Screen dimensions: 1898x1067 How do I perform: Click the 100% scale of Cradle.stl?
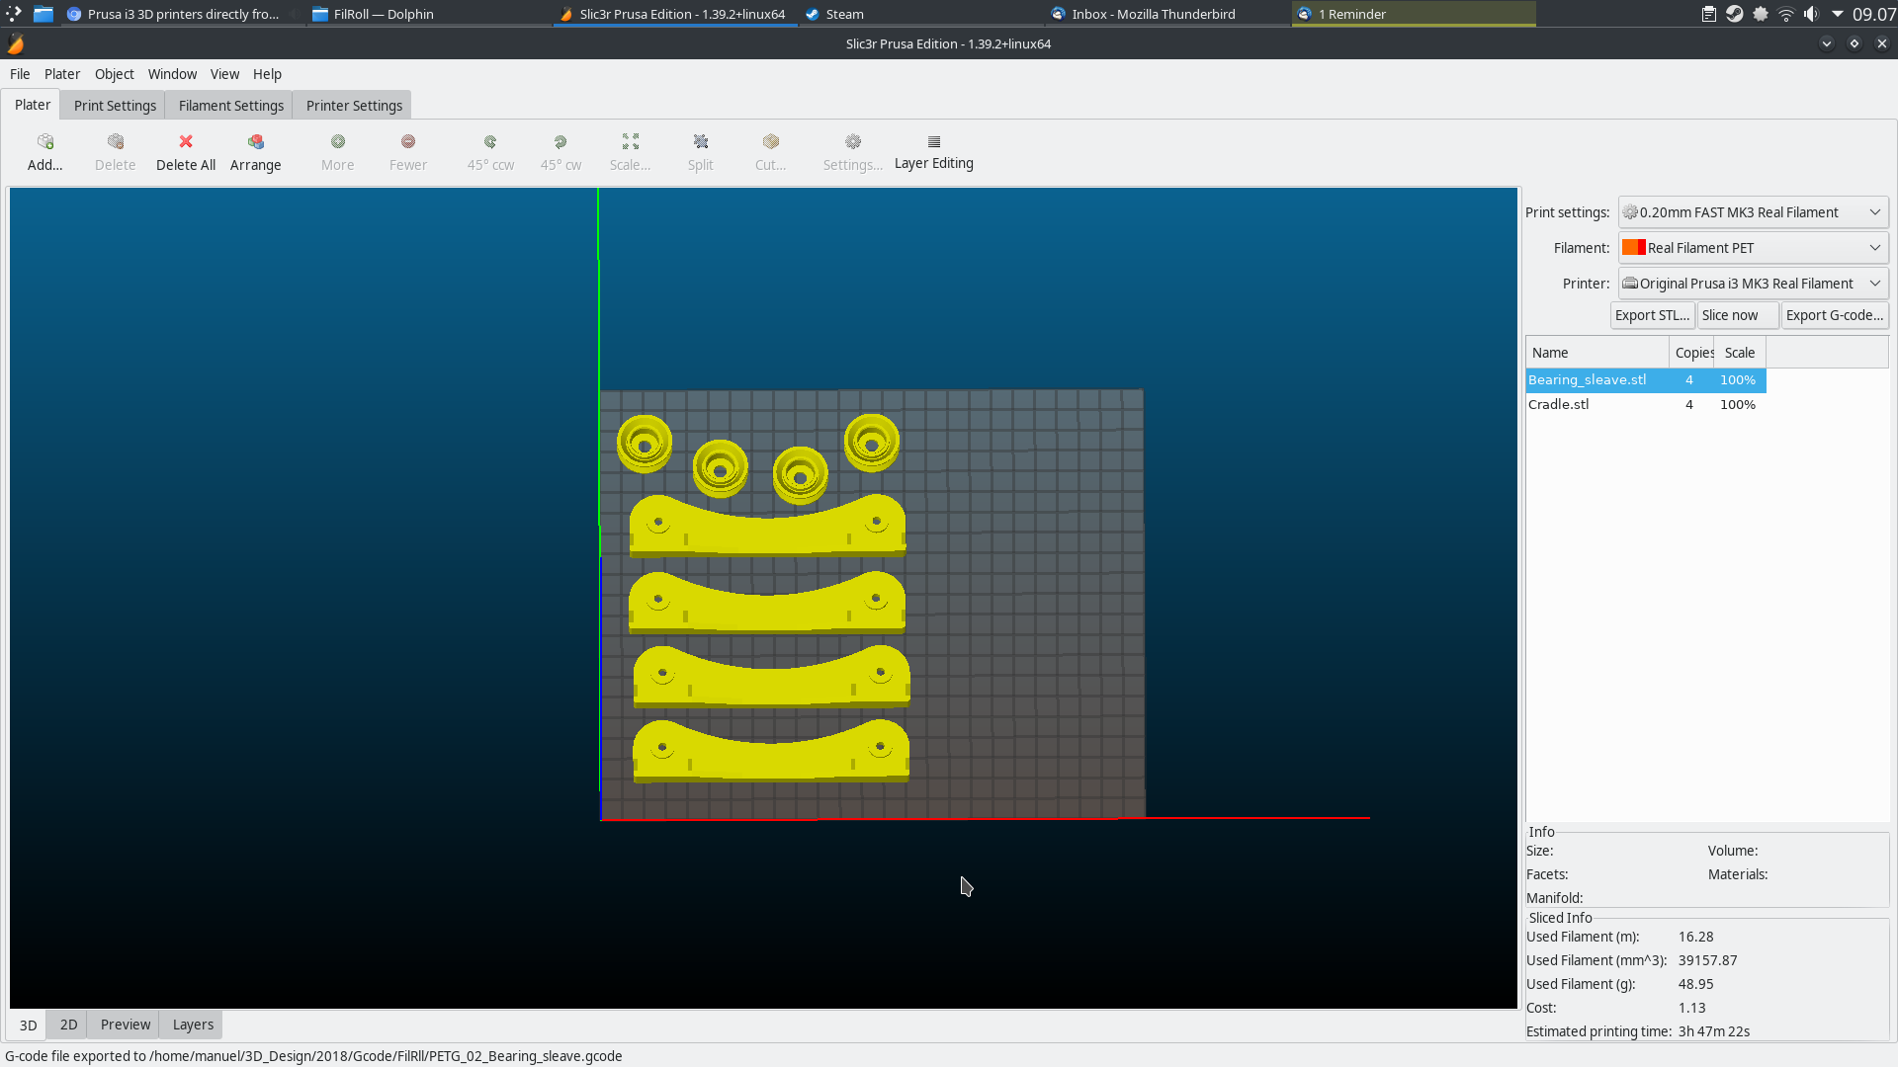1738,405
